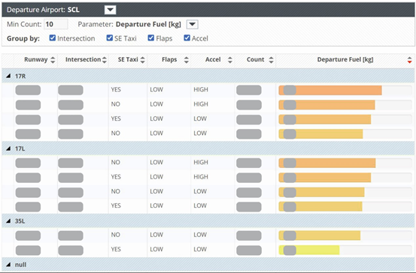Uncheck the SE Taxi group-by checkbox

(x=110, y=38)
